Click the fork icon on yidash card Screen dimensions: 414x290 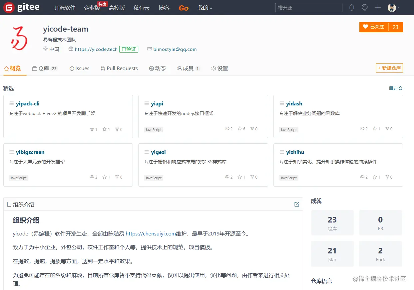pyautogui.click(x=387, y=128)
